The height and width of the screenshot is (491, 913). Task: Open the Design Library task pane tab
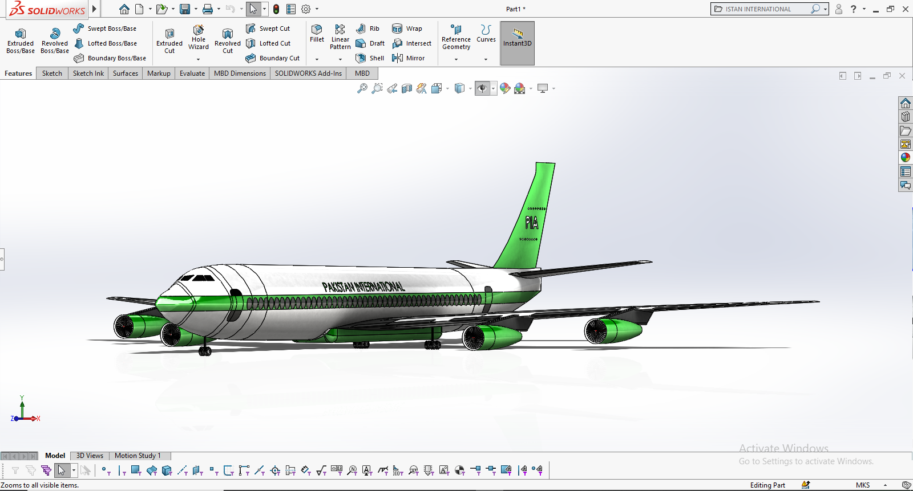pos(906,117)
